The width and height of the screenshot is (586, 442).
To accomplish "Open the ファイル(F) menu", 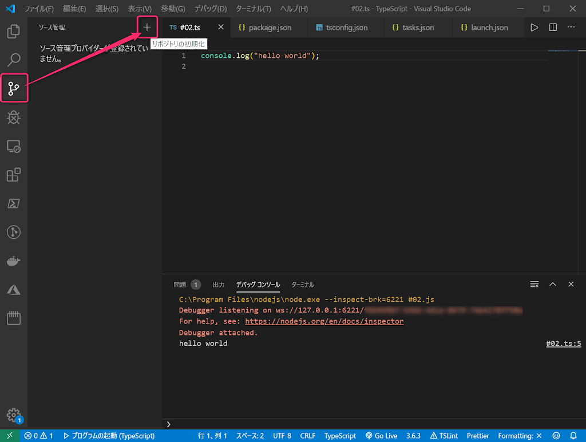I will click(39, 9).
